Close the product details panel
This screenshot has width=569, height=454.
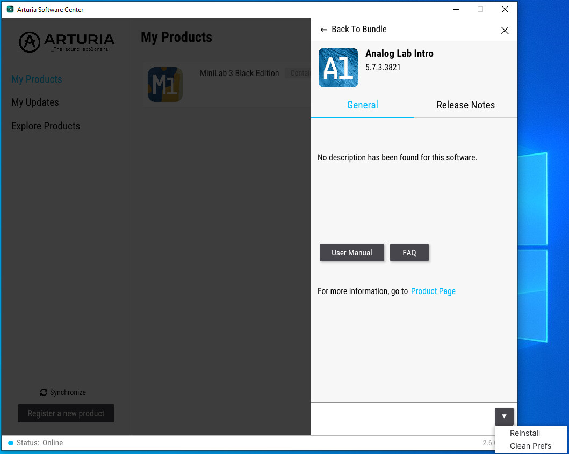(505, 31)
